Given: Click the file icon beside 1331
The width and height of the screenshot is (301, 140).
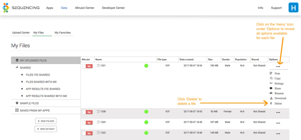Looking at the screenshot, I should [x=98, y=66].
